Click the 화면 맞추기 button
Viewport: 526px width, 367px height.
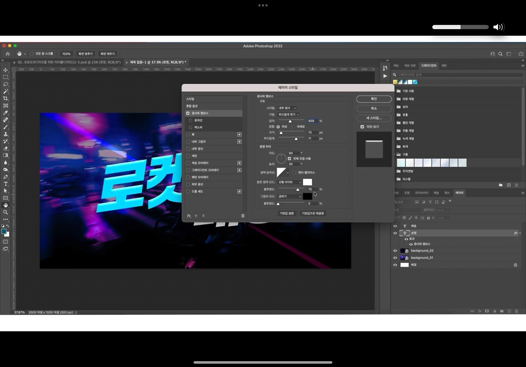[86, 54]
